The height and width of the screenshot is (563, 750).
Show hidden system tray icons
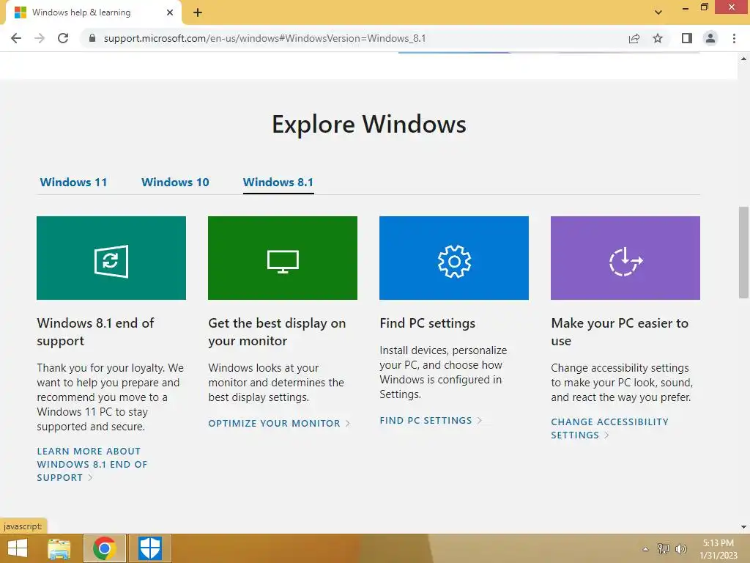coord(645,549)
